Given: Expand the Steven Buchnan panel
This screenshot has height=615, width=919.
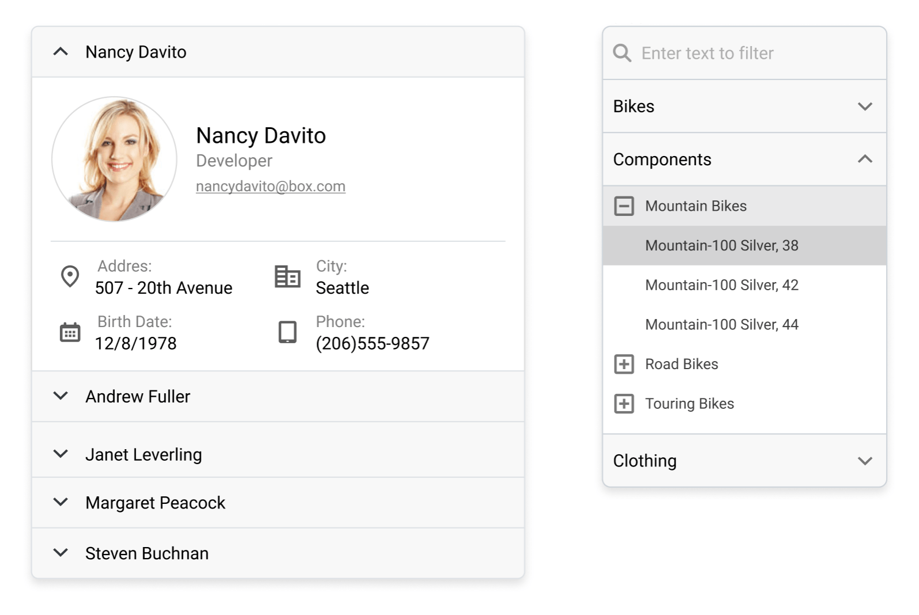Looking at the screenshot, I should coord(61,553).
